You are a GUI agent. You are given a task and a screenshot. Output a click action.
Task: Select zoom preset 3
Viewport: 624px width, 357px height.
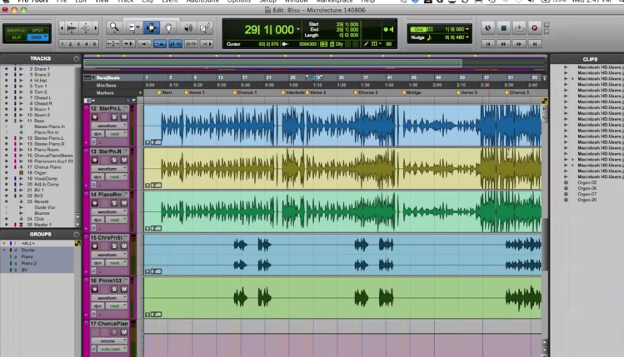78,44
